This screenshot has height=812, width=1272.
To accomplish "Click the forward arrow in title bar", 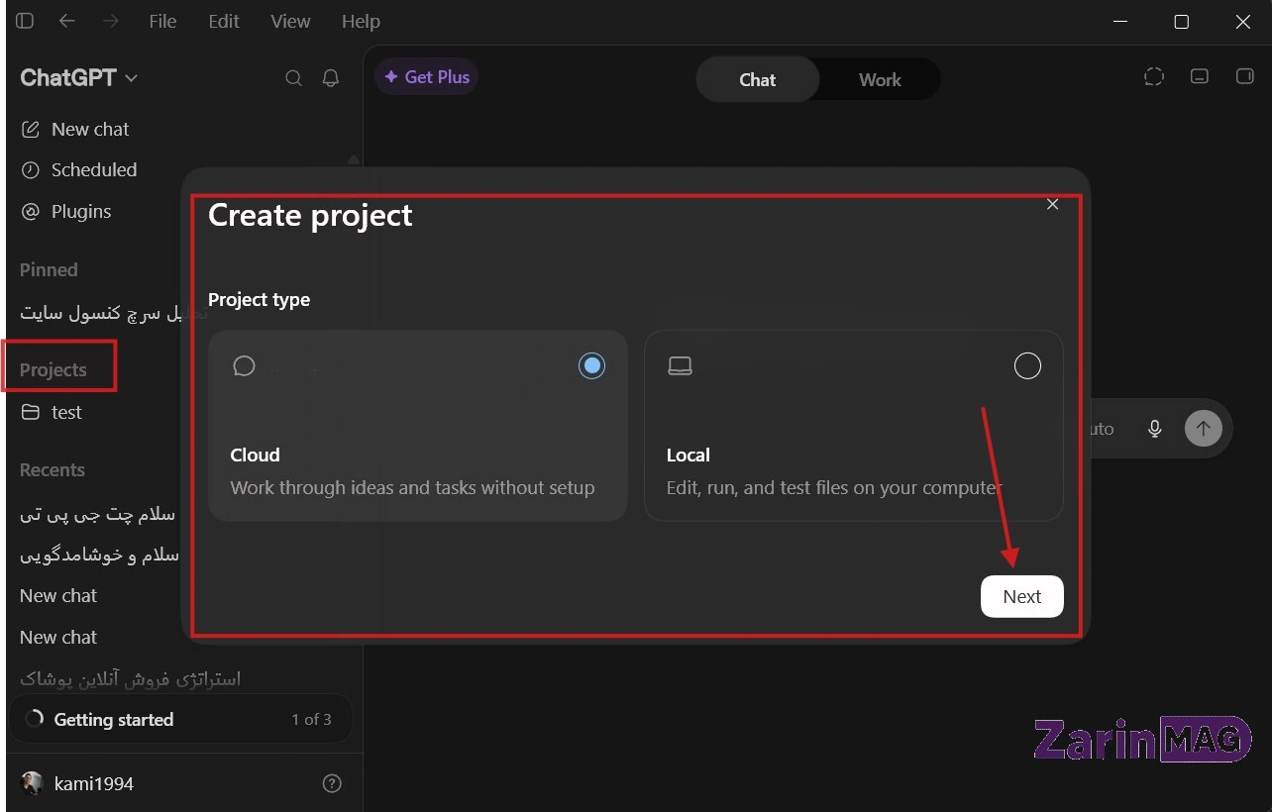I will pos(110,21).
